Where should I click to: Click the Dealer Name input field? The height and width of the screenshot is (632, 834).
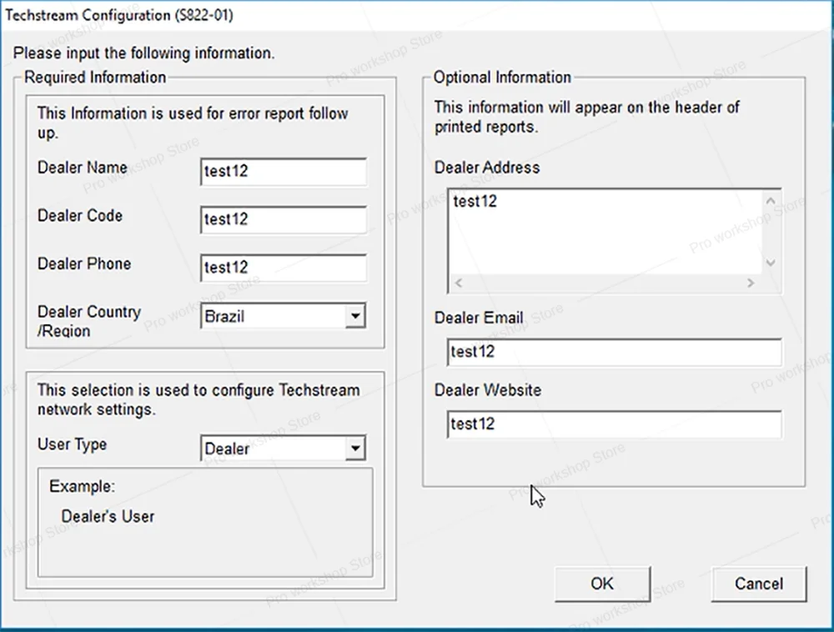click(x=283, y=171)
